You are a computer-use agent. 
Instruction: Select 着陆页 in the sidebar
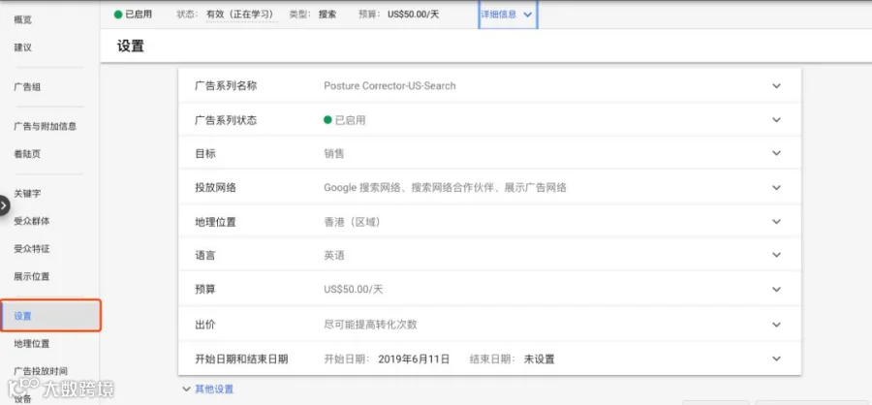pos(27,154)
